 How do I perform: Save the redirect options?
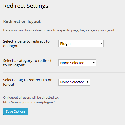pyautogui.click(x=16, y=111)
